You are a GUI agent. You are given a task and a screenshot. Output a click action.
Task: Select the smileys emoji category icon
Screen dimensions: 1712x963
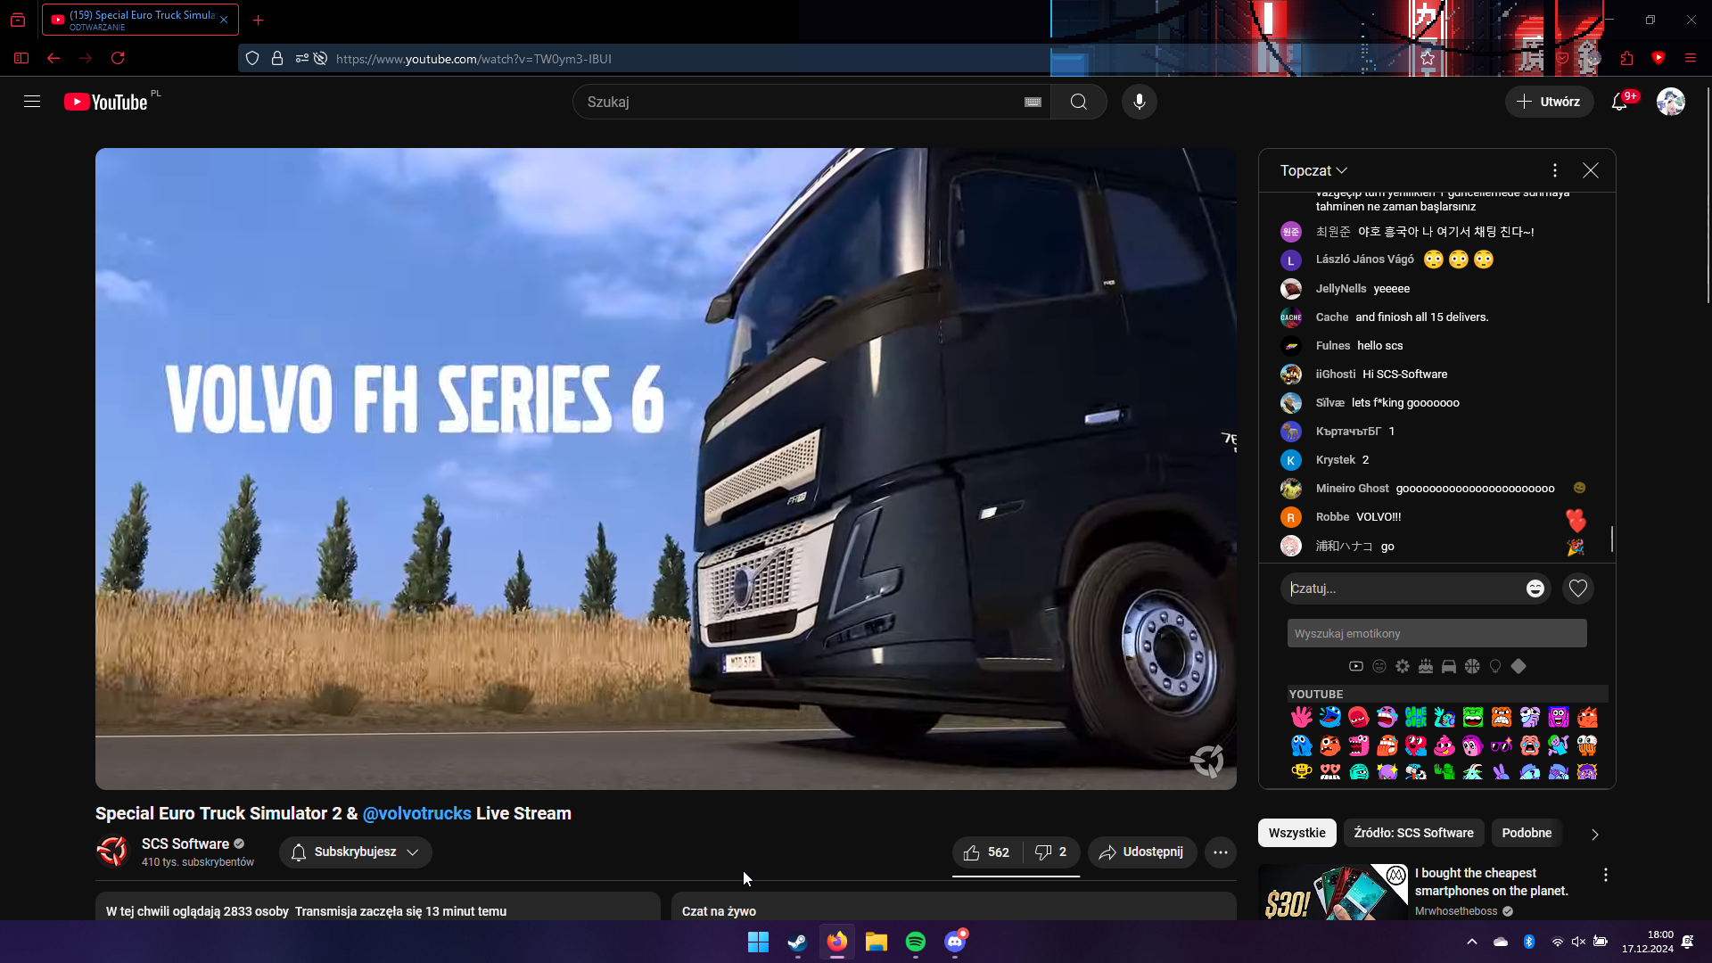point(1379,666)
